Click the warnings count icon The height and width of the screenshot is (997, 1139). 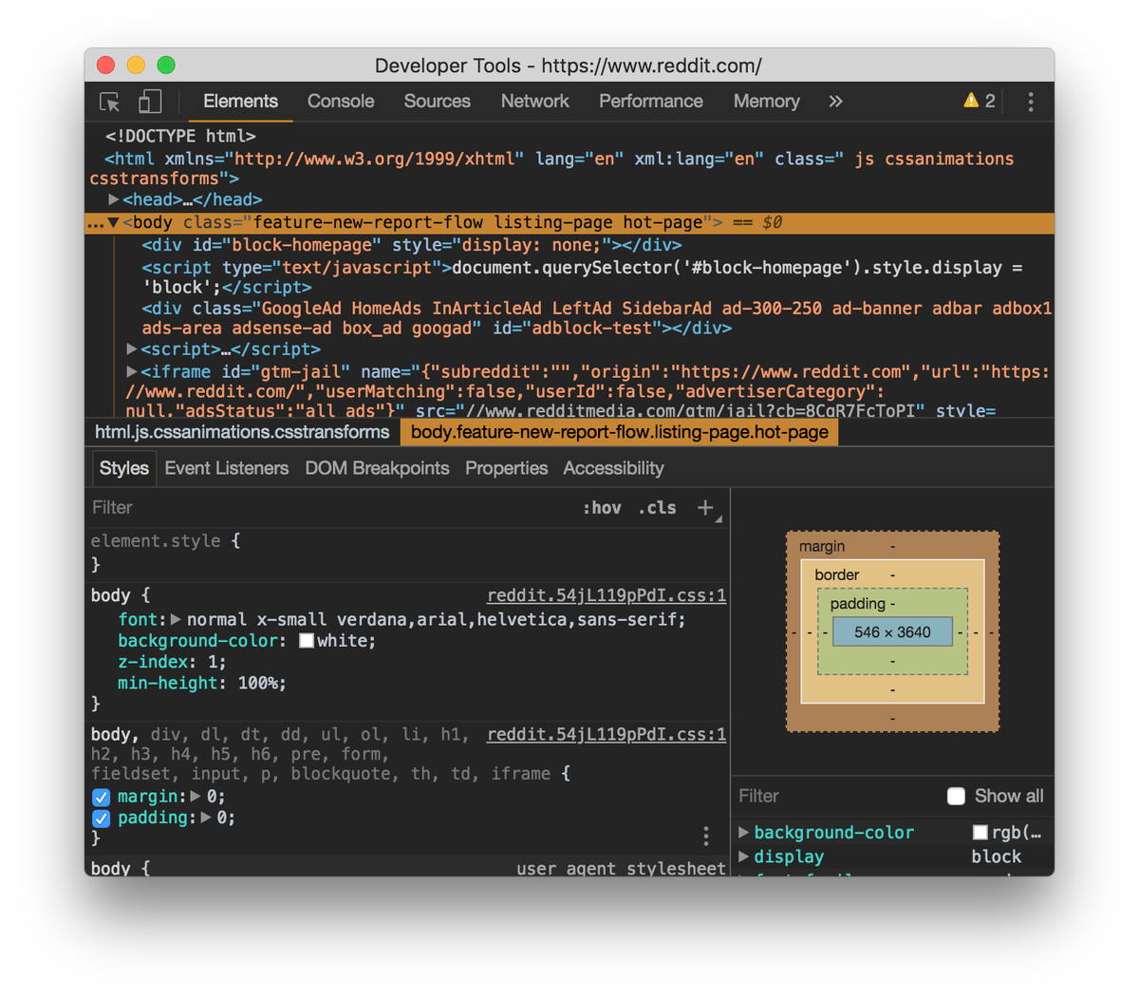pos(980,101)
